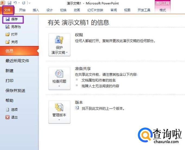Image resolution: width=185 pixels, height=150 pixels.
Task: Click the 管理版本 magnifier documents icon
Action: [59, 107]
